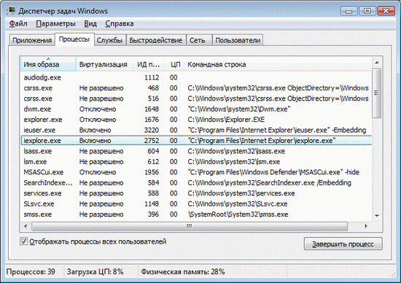Viewport: 401px width, 283px height.
Task: Click Включено in the ieuser.exe row
Action: click(95, 130)
